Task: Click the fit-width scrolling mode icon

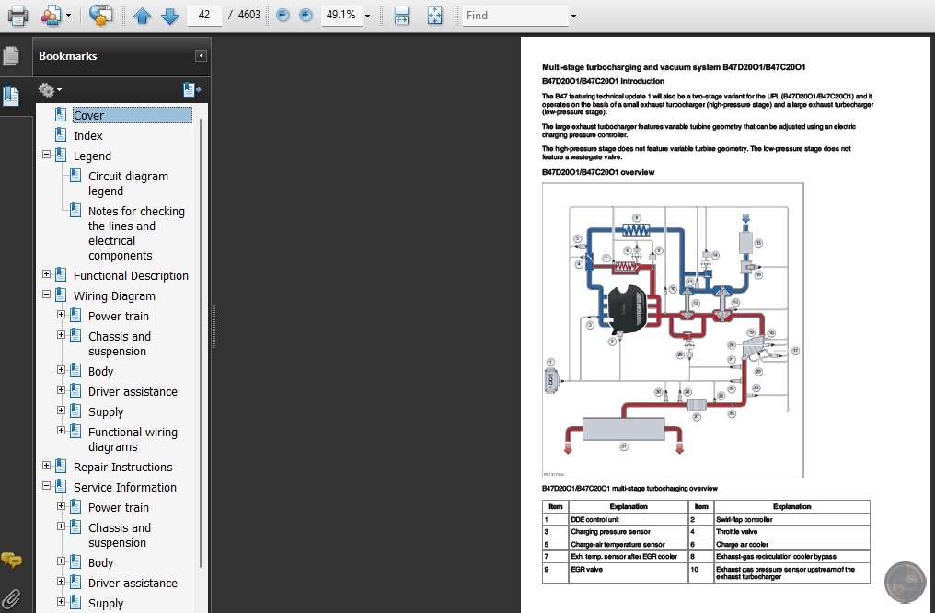Action: coord(402,16)
